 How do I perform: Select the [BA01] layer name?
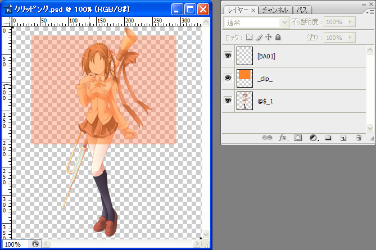tap(266, 56)
